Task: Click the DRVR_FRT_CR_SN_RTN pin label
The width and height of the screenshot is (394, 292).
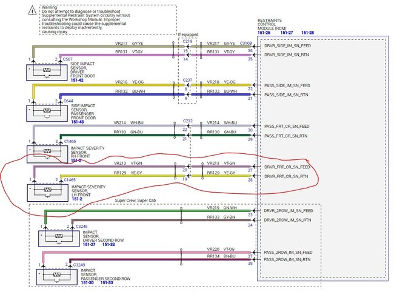Action: tap(286, 176)
